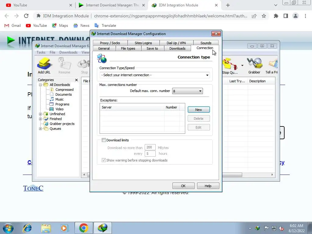Viewport: 312px width, 234px height.
Task: Open Default max. conn. number dropdown
Action: (187, 91)
